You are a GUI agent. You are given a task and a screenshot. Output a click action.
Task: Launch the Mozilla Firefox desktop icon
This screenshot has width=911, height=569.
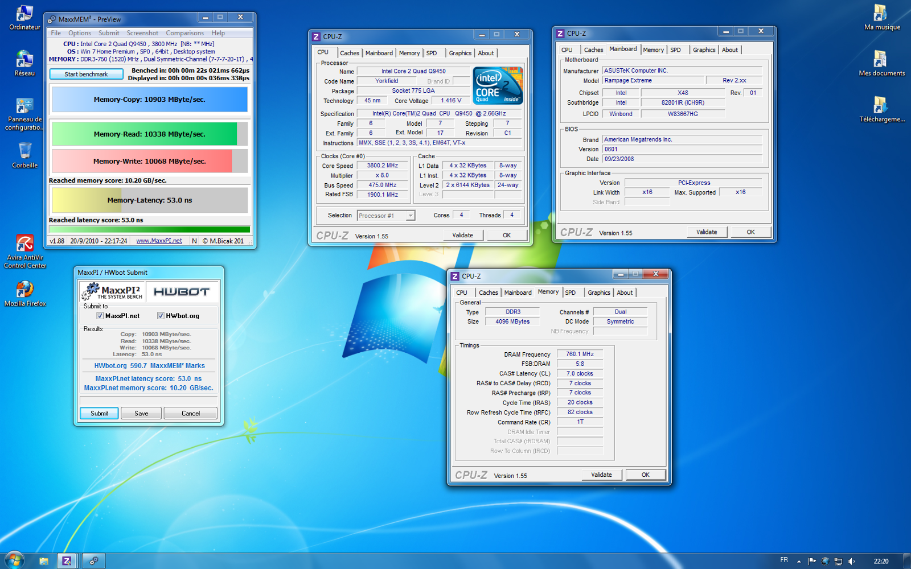(x=24, y=294)
